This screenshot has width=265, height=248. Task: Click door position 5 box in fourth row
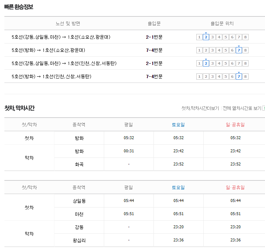coord(226,76)
